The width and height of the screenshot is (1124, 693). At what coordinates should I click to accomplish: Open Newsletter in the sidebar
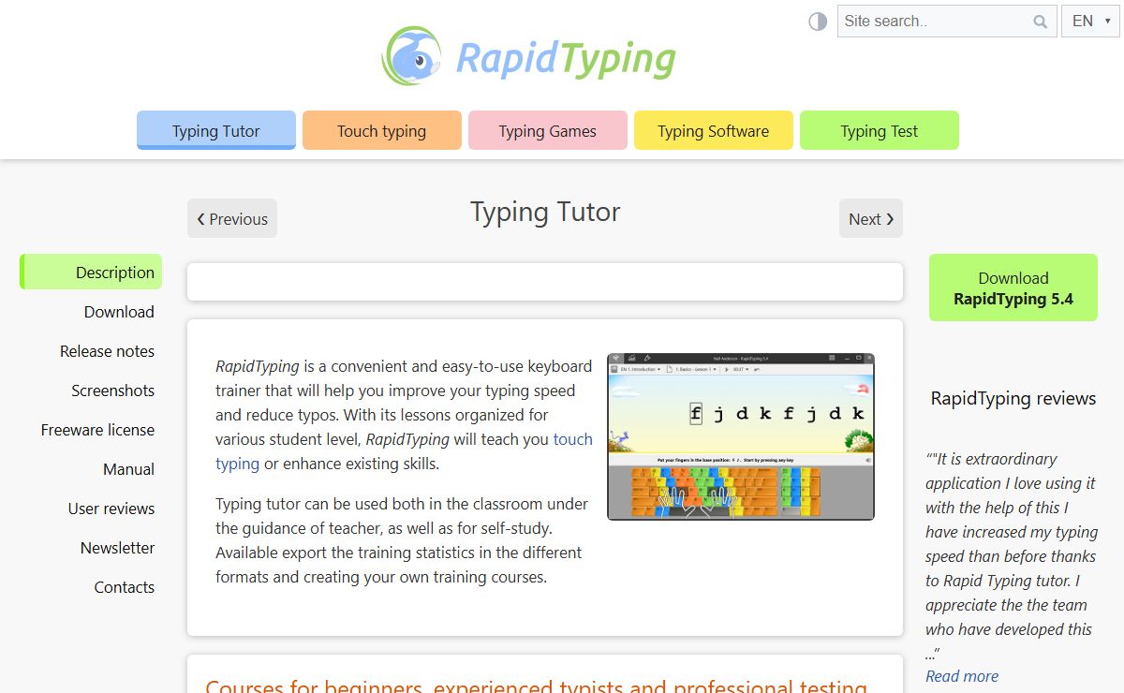[x=117, y=548]
